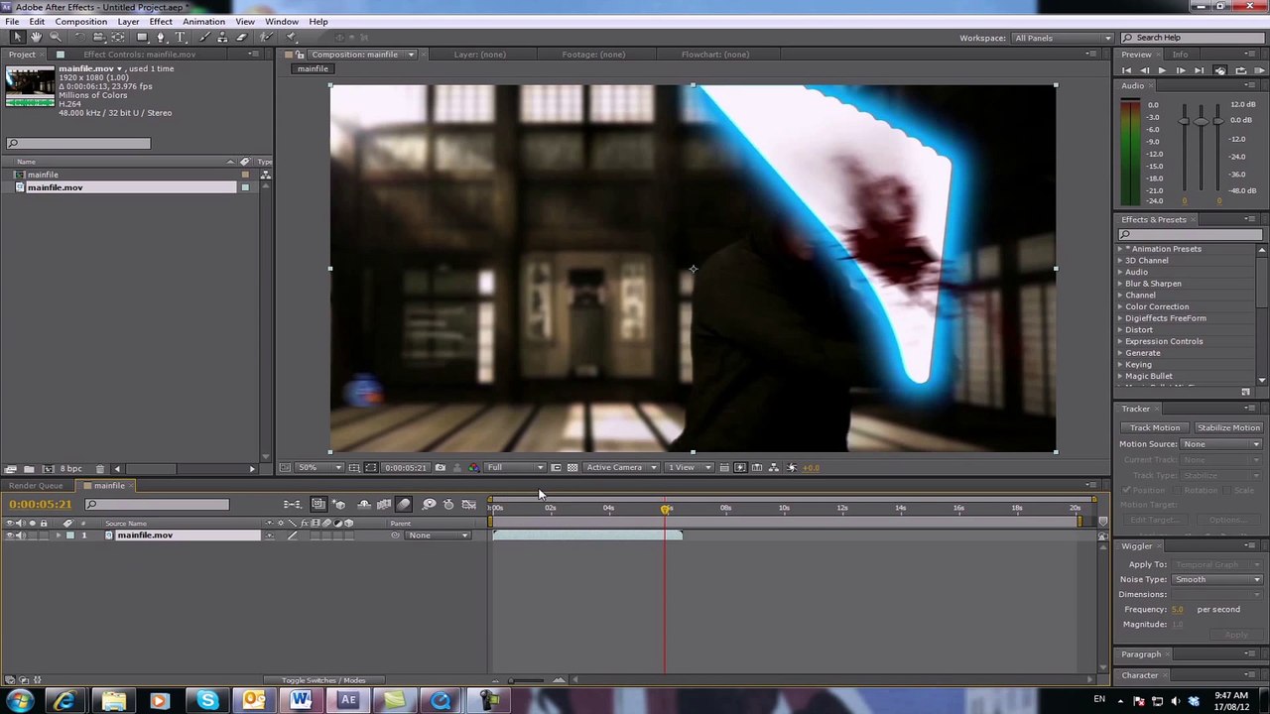Open the Graph Editor in the timeline
The width and height of the screenshot is (1270, 714).
pyautogui.click(x=469, y=505)
